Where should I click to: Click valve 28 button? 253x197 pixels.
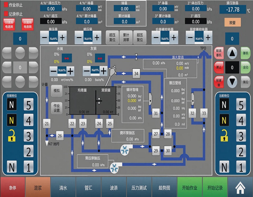(168, 134)
